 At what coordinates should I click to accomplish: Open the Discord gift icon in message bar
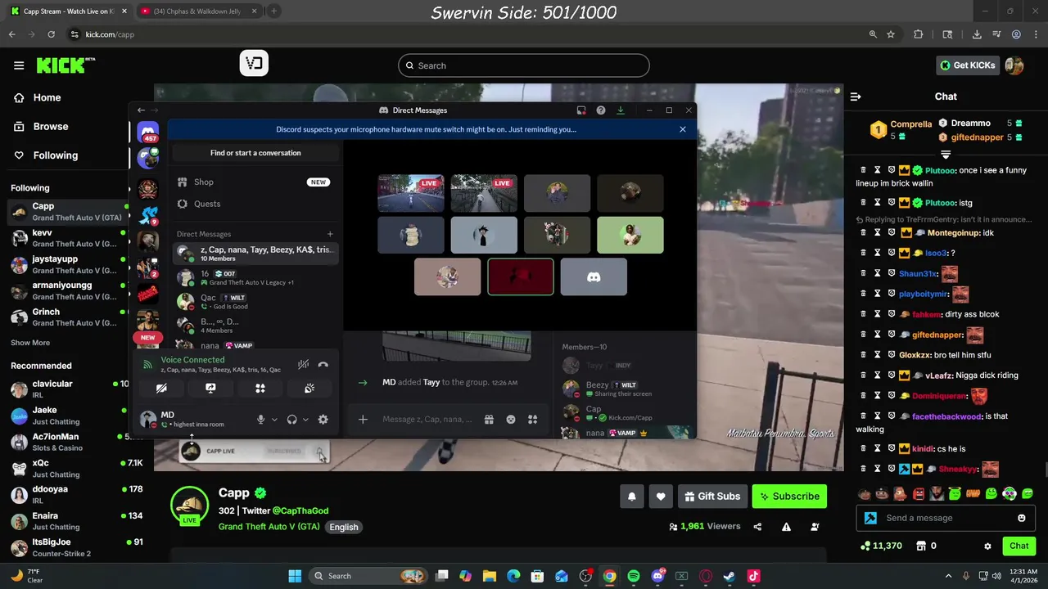pos(489,420)
